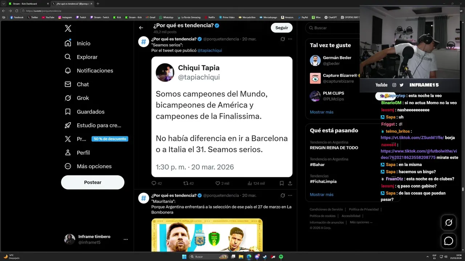
Task: Open the Chiqui Tapia tweet screenshot image
Action: (x=222, y=117)
